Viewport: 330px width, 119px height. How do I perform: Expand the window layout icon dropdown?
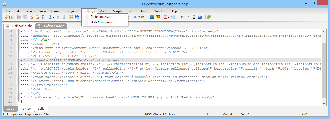point(212,17)
